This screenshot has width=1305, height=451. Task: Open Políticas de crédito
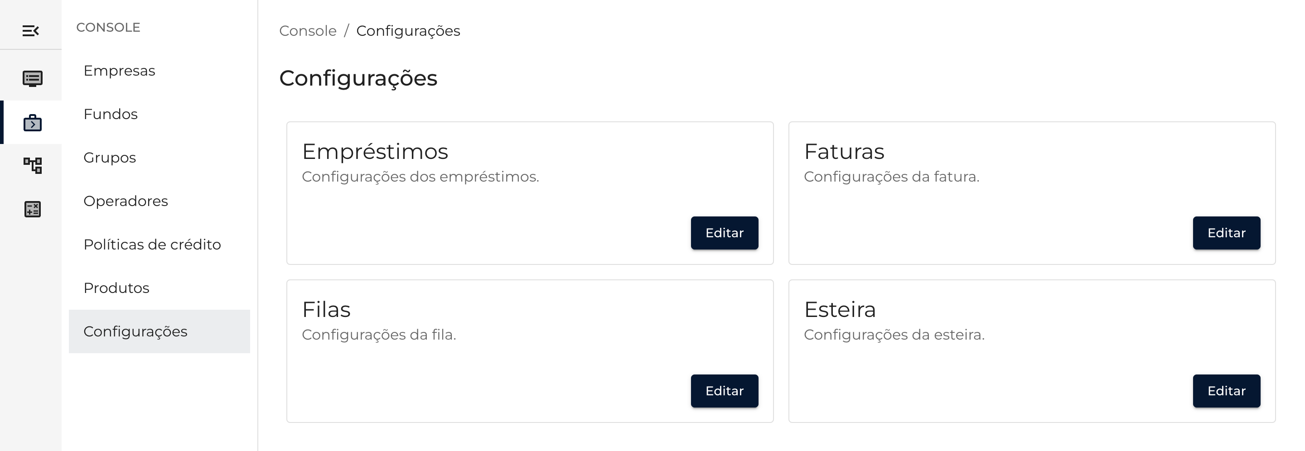point(152,245)
